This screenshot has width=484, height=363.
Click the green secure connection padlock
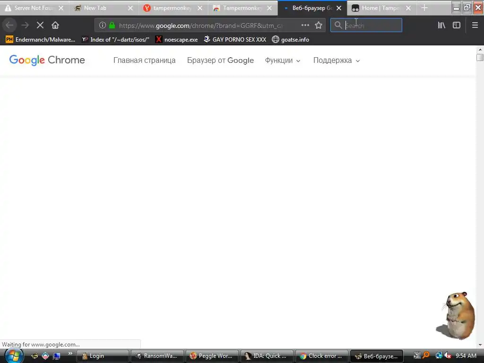point(112,26)
